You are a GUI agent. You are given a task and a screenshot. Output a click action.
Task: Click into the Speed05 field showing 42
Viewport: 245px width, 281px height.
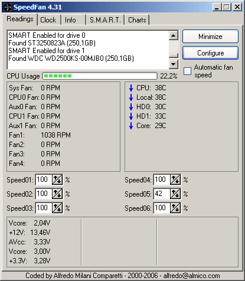point(162,194)
